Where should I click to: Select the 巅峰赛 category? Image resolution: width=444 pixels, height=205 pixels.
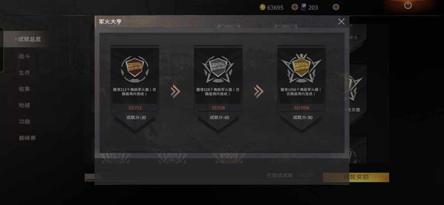[27, 138]
